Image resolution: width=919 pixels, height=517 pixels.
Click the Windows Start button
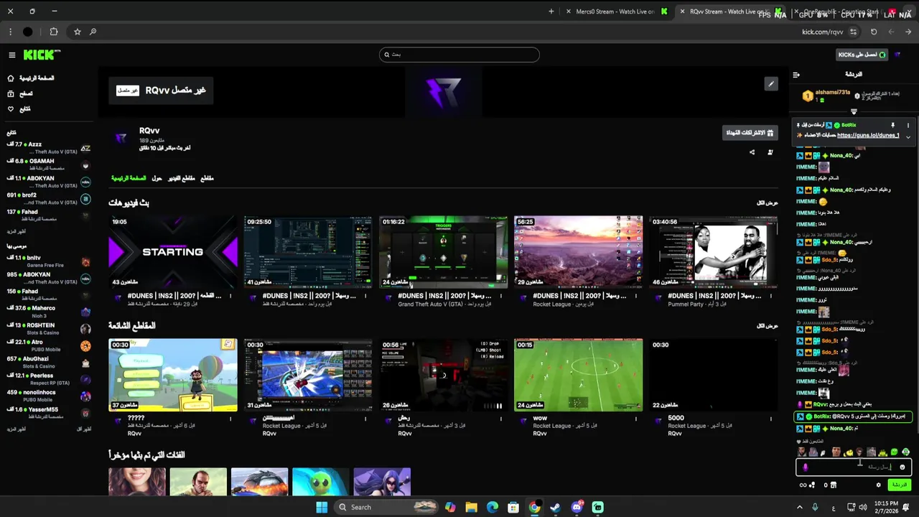tap(322, 507)
